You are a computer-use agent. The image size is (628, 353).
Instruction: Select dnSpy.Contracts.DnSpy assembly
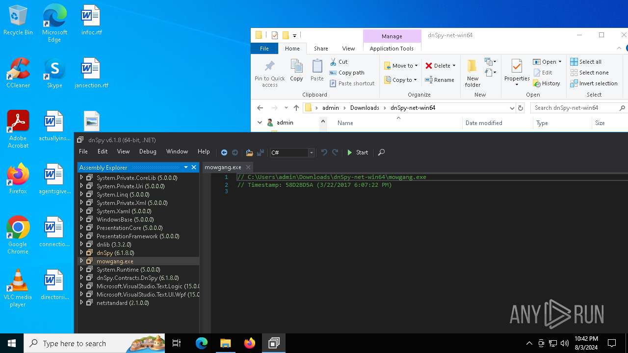(x=138, y=277)
